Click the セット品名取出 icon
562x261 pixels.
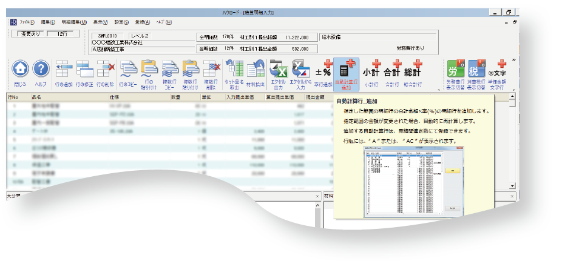234,71
